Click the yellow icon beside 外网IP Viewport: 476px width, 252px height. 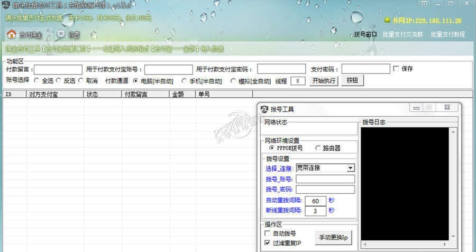[x=387, y=21]
